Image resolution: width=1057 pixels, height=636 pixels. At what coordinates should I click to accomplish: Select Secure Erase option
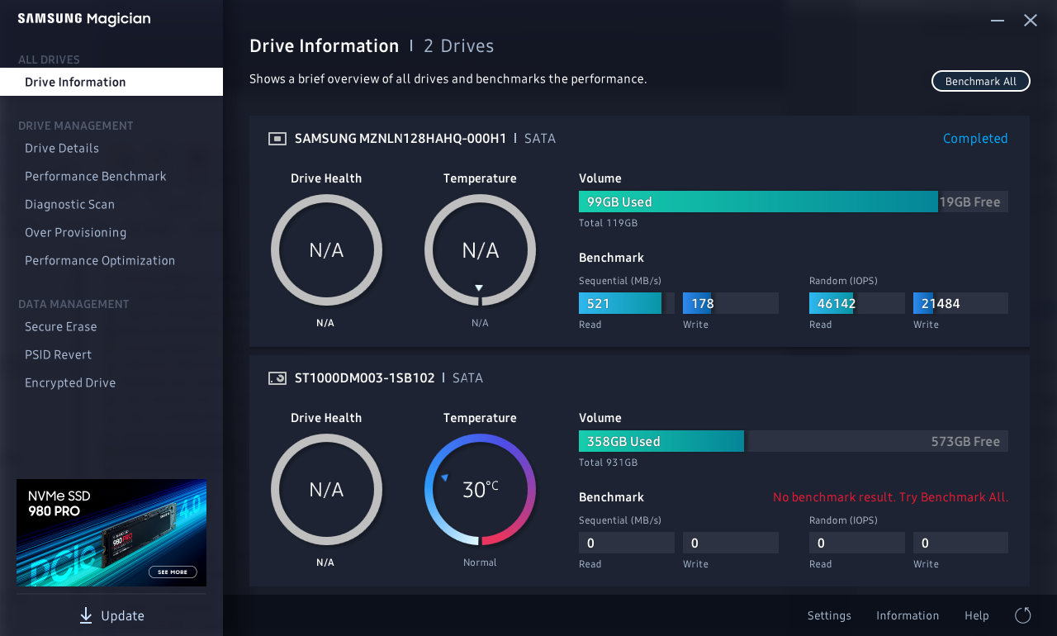click(61, 326)
